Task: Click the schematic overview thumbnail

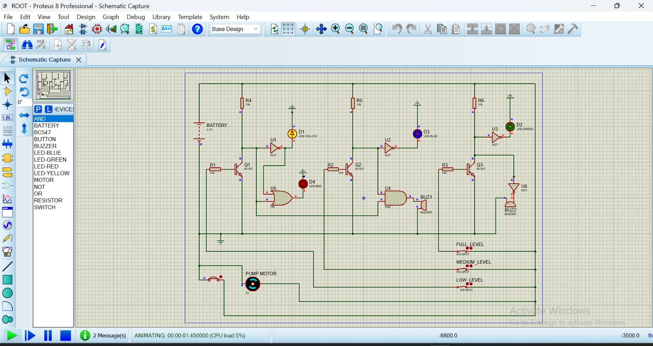Action: (x=53, y=85)
